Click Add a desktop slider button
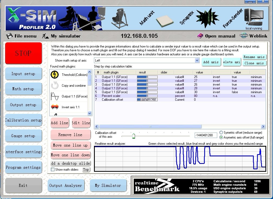Image resolution: width=273 pixels, height=199 pixels. (x=70, y=163)
